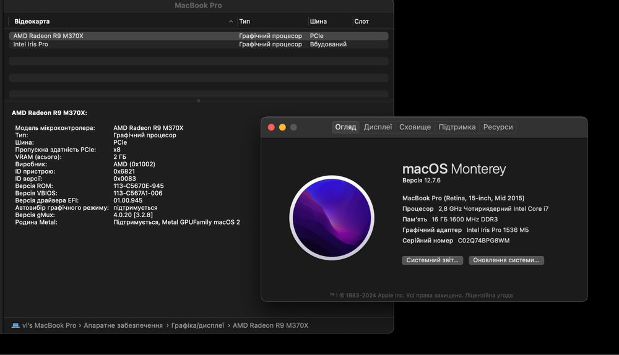This screenshot has height=355, width=619.
Task: Open the Ліцензійна угода link
Action: (489, 296)
